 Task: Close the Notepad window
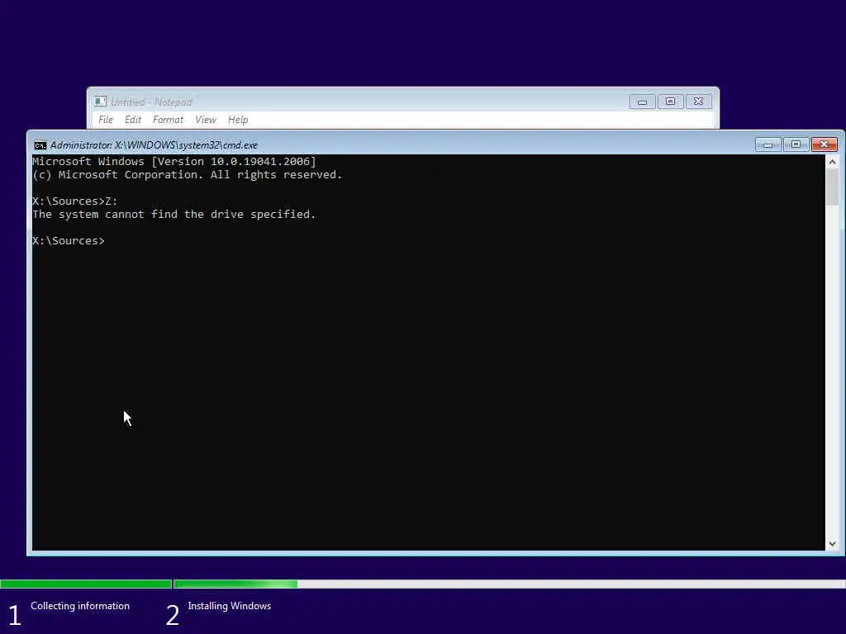click(698, 102)
